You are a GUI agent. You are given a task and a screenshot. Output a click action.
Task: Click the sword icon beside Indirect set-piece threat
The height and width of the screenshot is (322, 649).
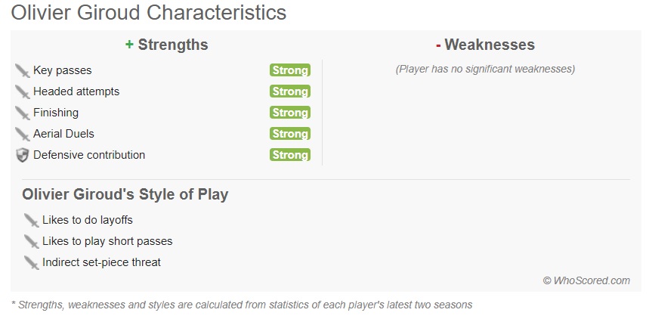tap(31, 262)
